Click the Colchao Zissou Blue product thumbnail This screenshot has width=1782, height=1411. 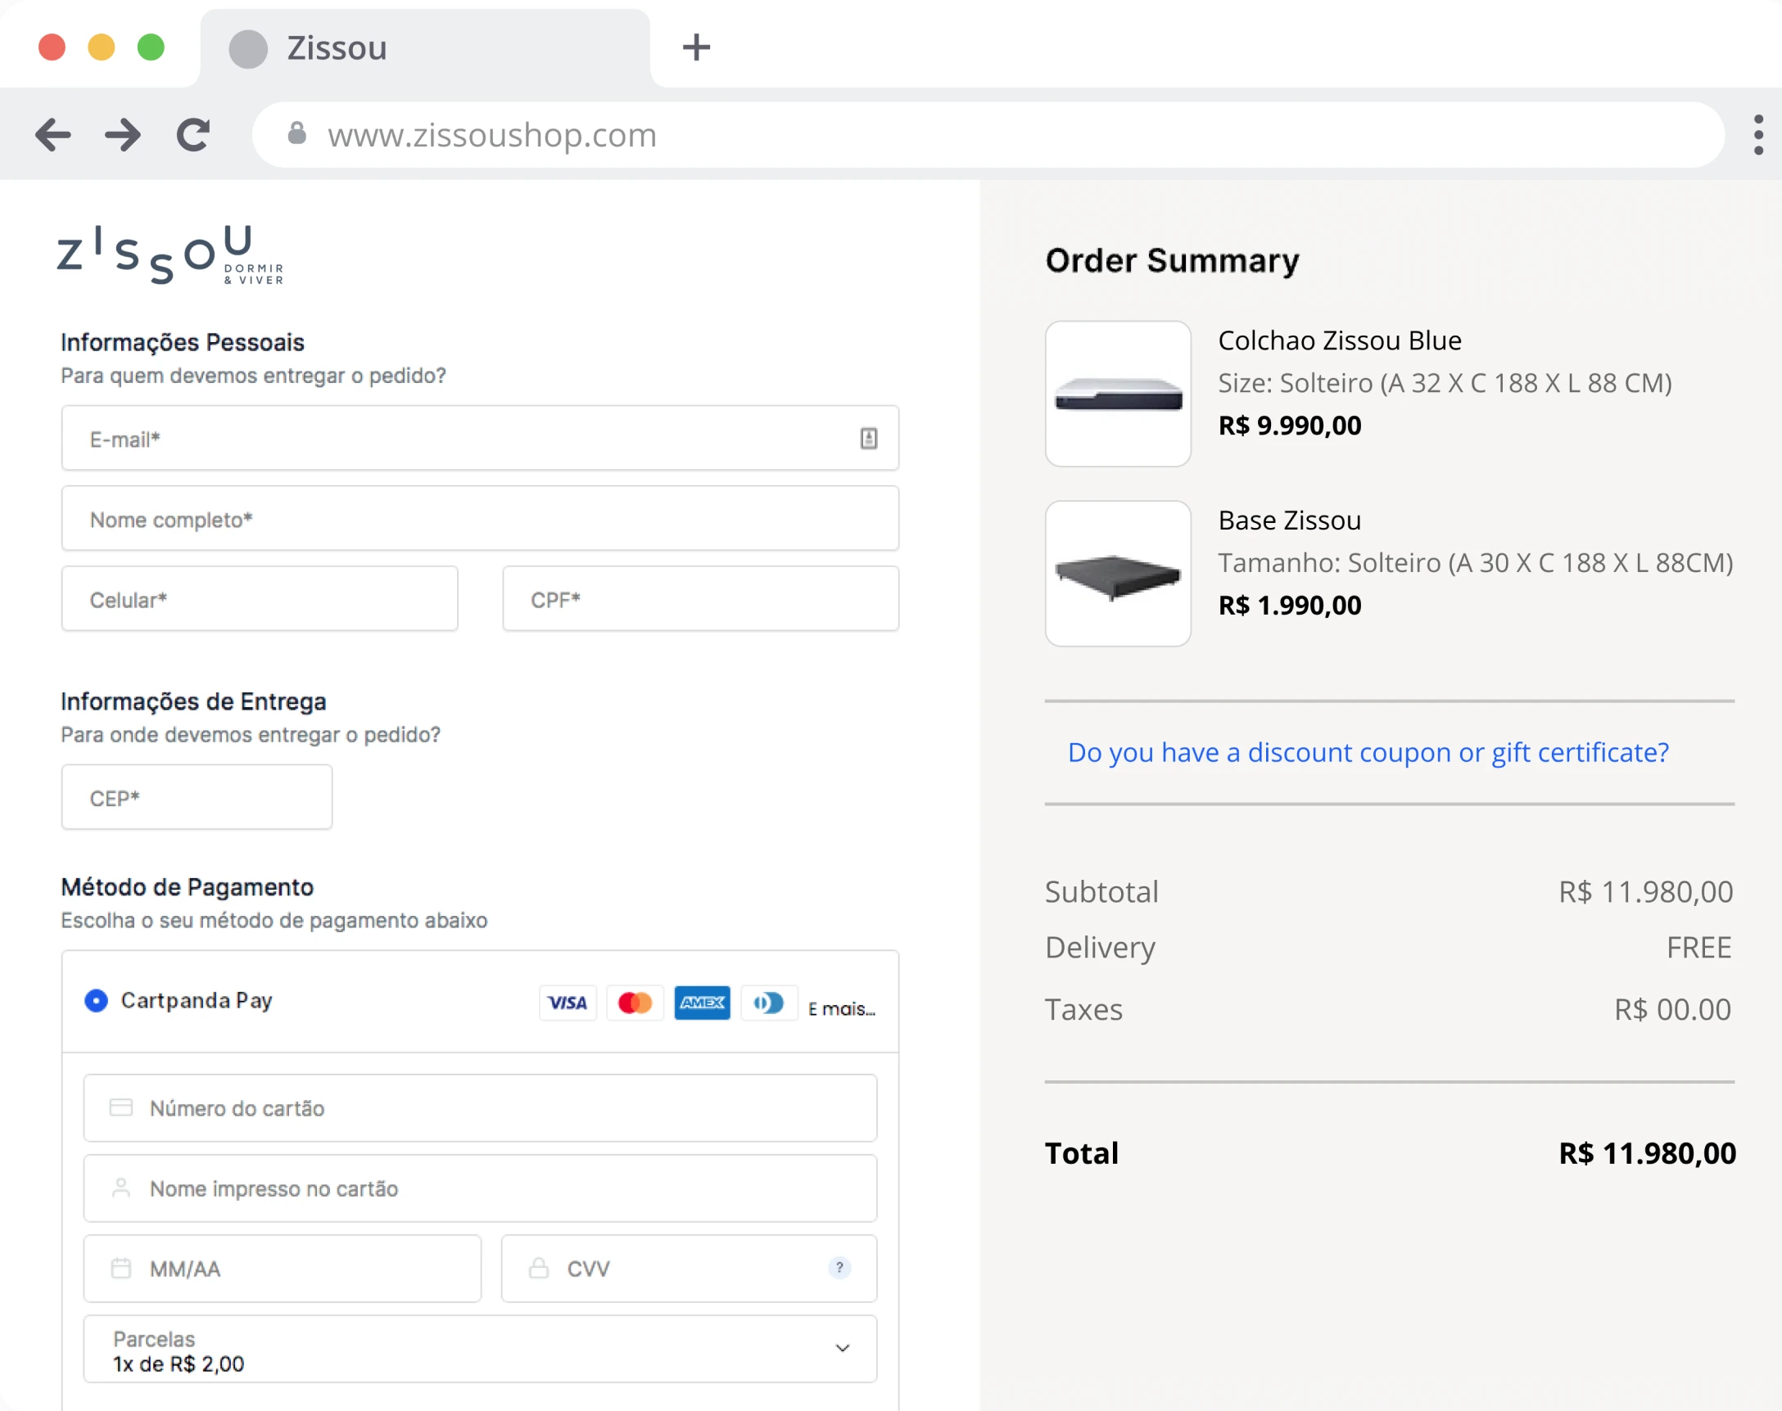tap(1118, 394)
